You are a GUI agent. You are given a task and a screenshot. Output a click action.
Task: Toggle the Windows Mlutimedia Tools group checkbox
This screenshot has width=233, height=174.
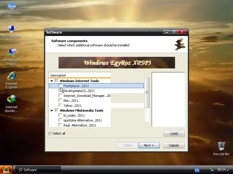[57, 110]
